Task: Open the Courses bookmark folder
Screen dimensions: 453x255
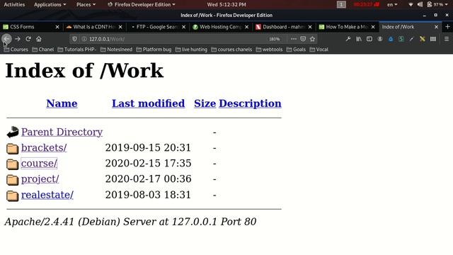Action: point(16,50)
